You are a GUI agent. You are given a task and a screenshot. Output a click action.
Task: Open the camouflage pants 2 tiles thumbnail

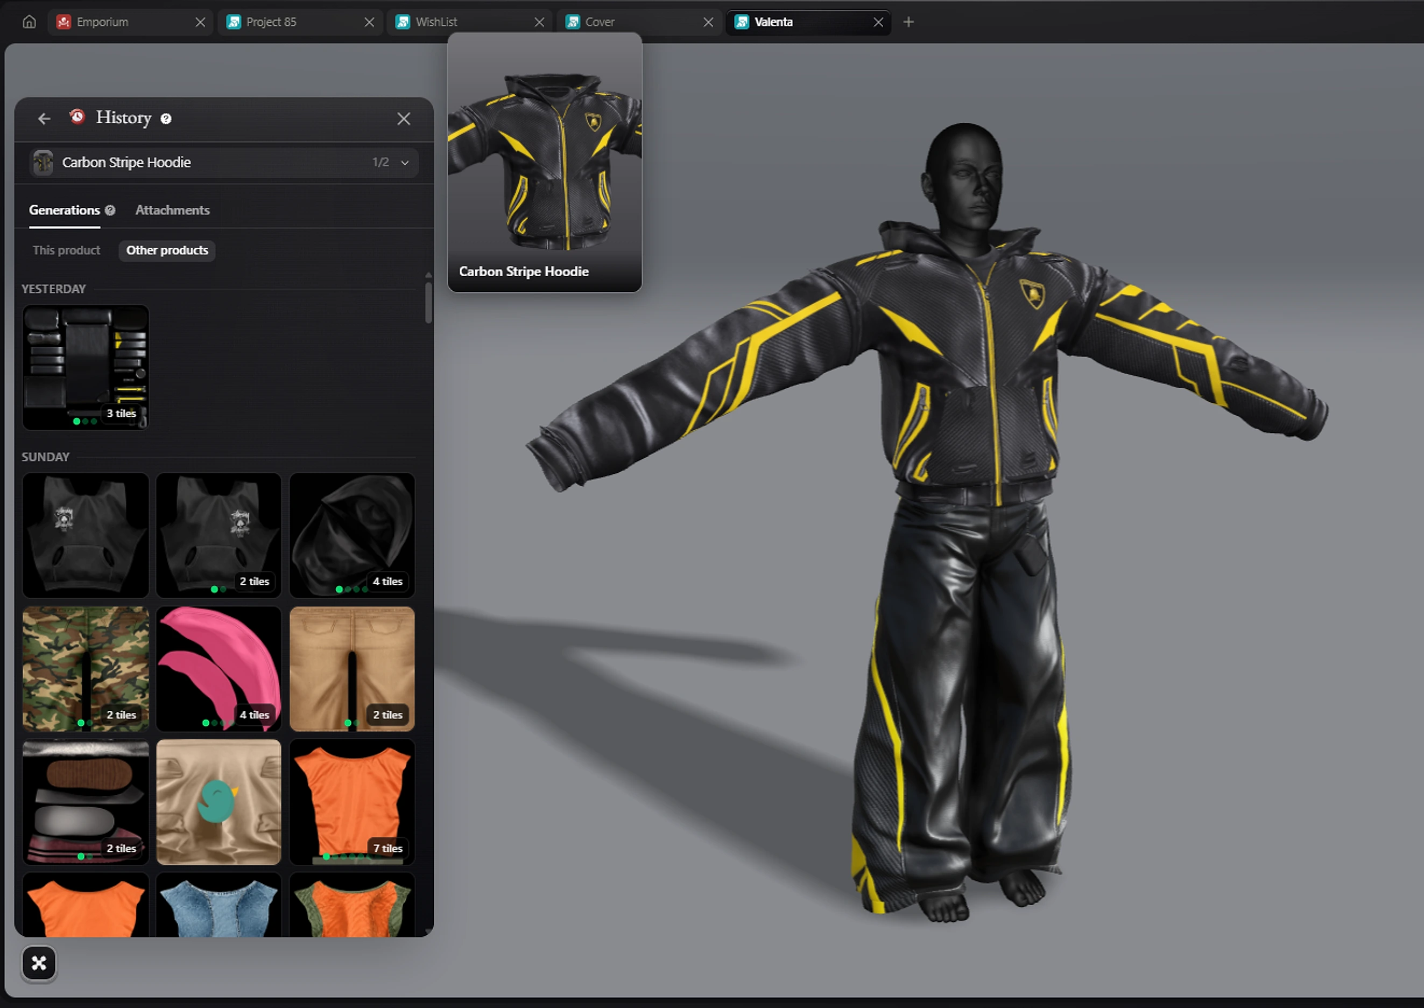[86, 669]
